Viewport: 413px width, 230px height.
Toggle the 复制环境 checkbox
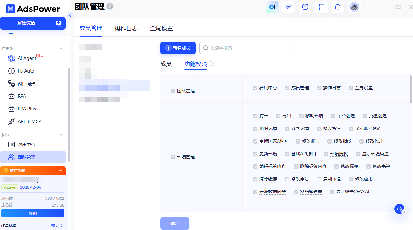319,179
